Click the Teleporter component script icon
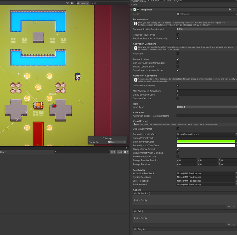 [134, 9]
